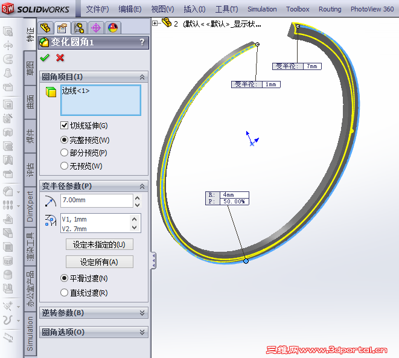Select 边线<1> in the fillet items list
This screenshot has height=358, width=399.
pos(76,91)
